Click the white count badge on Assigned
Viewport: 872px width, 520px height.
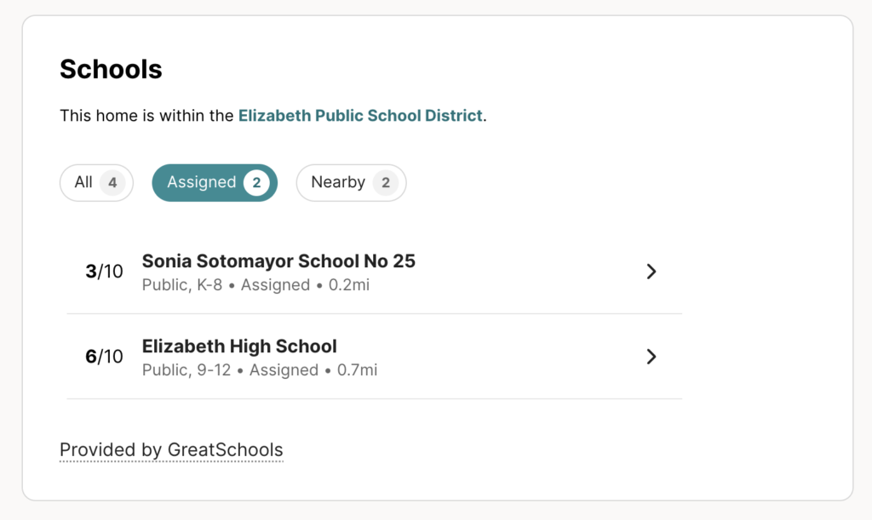(256, 182)
